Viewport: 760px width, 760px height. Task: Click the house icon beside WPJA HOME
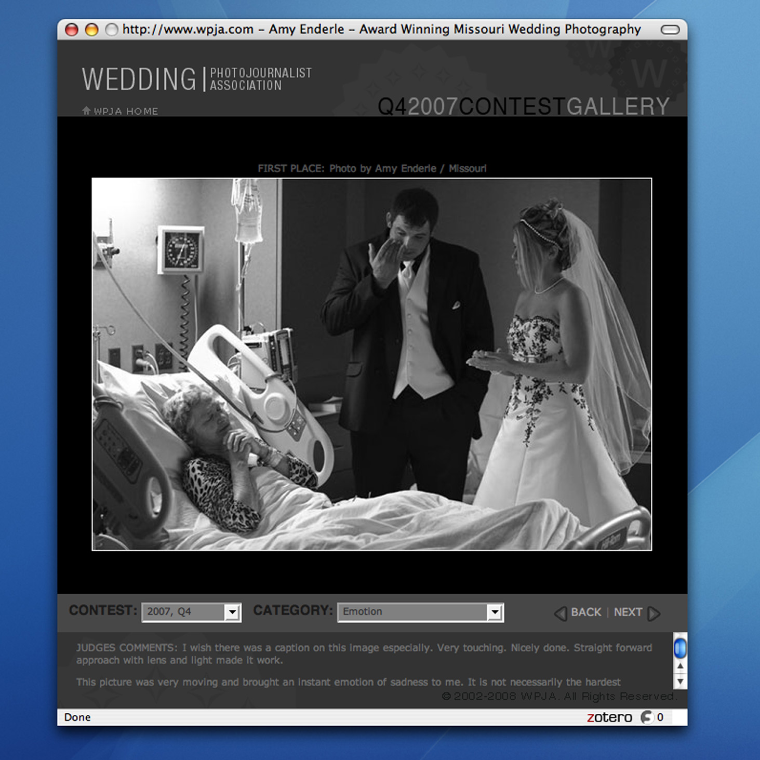tap(86, 111)
